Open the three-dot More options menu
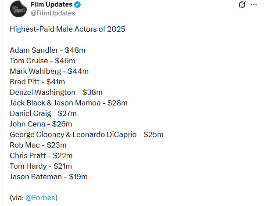 (x=254, y=5)
